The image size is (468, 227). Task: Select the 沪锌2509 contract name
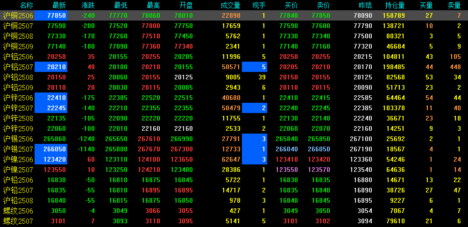click(x=18, y=128)
